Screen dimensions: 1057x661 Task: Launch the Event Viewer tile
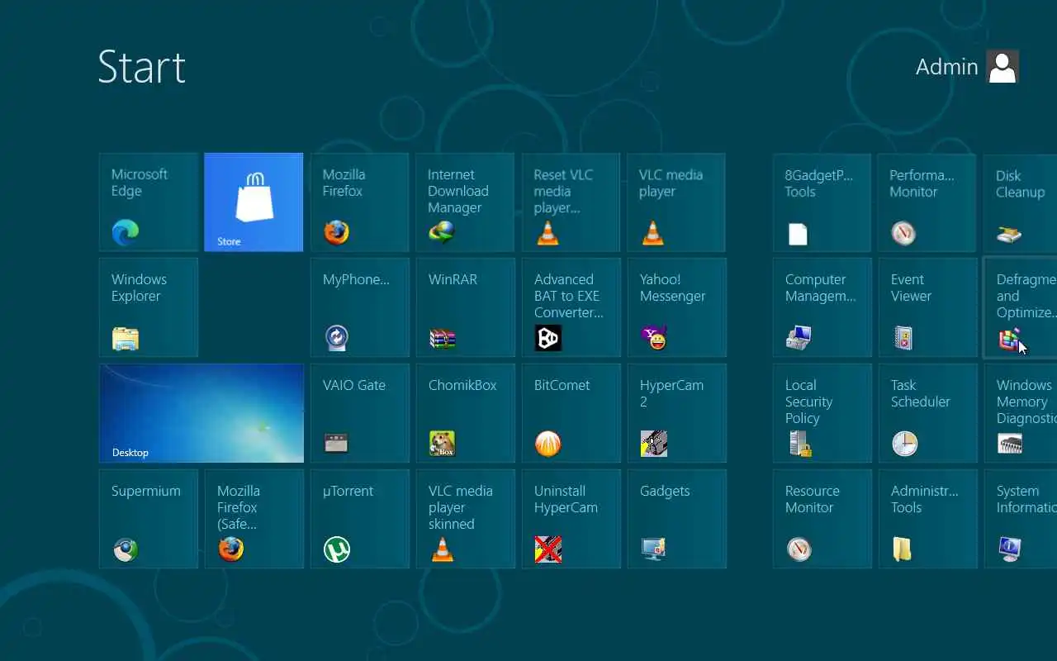tap(927, 307)
